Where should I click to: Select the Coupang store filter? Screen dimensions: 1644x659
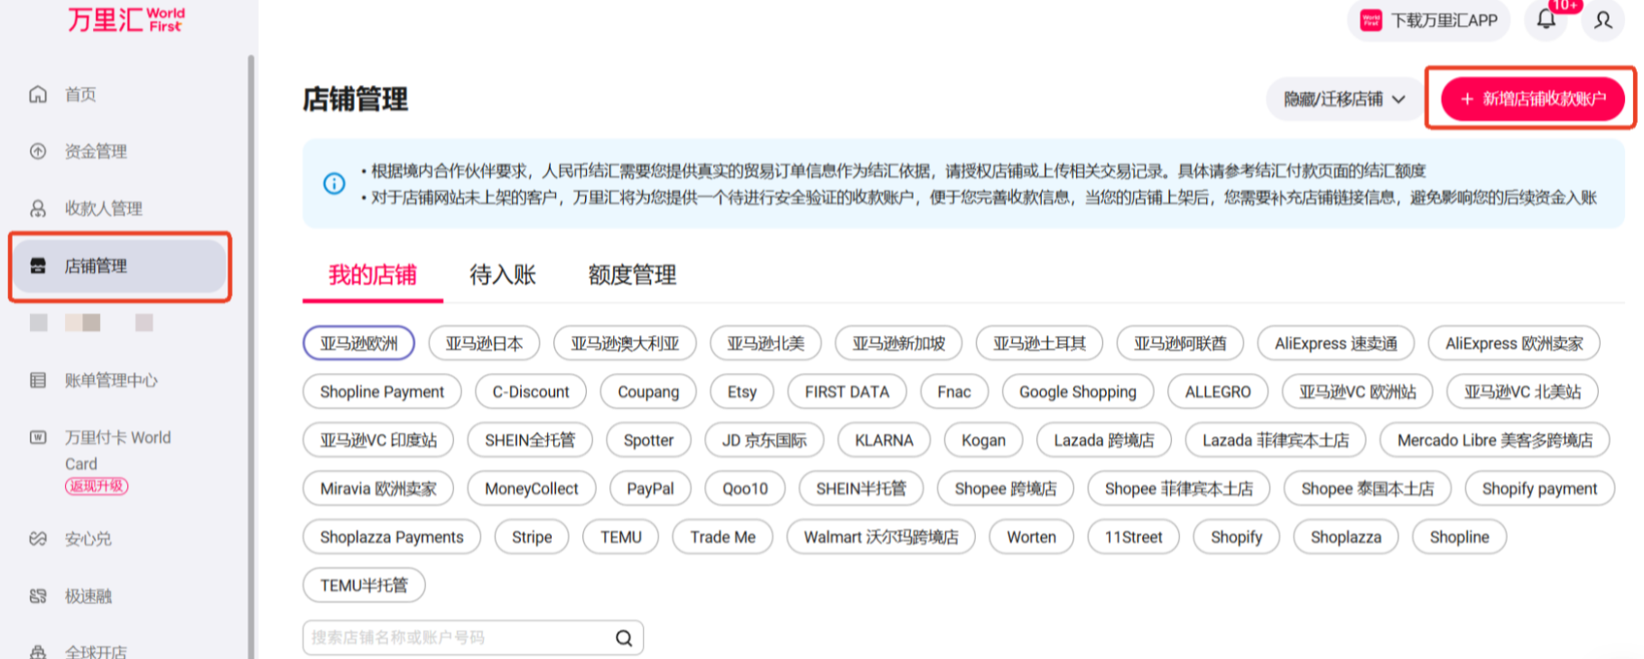coord(648,392)
